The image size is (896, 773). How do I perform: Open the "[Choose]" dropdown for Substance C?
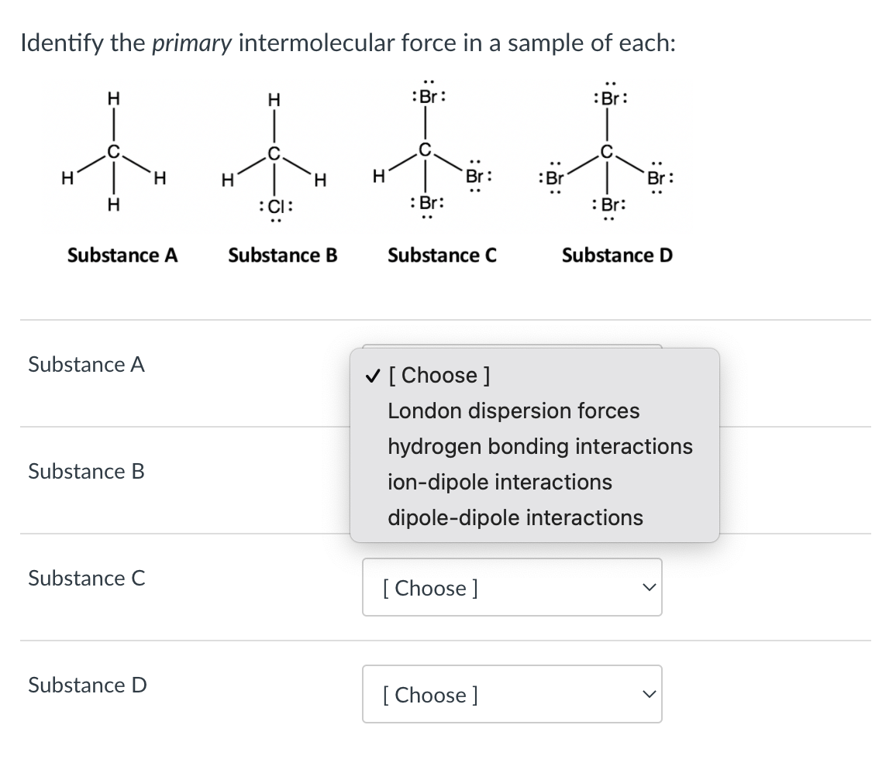(x=512, y=587)
